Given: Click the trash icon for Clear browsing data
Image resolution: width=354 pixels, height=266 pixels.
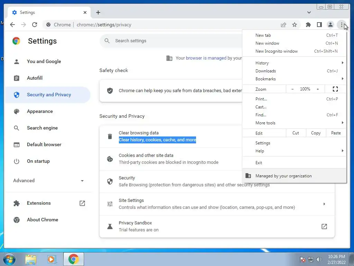Looking at the screenshot, I should [x=110, y=136].
